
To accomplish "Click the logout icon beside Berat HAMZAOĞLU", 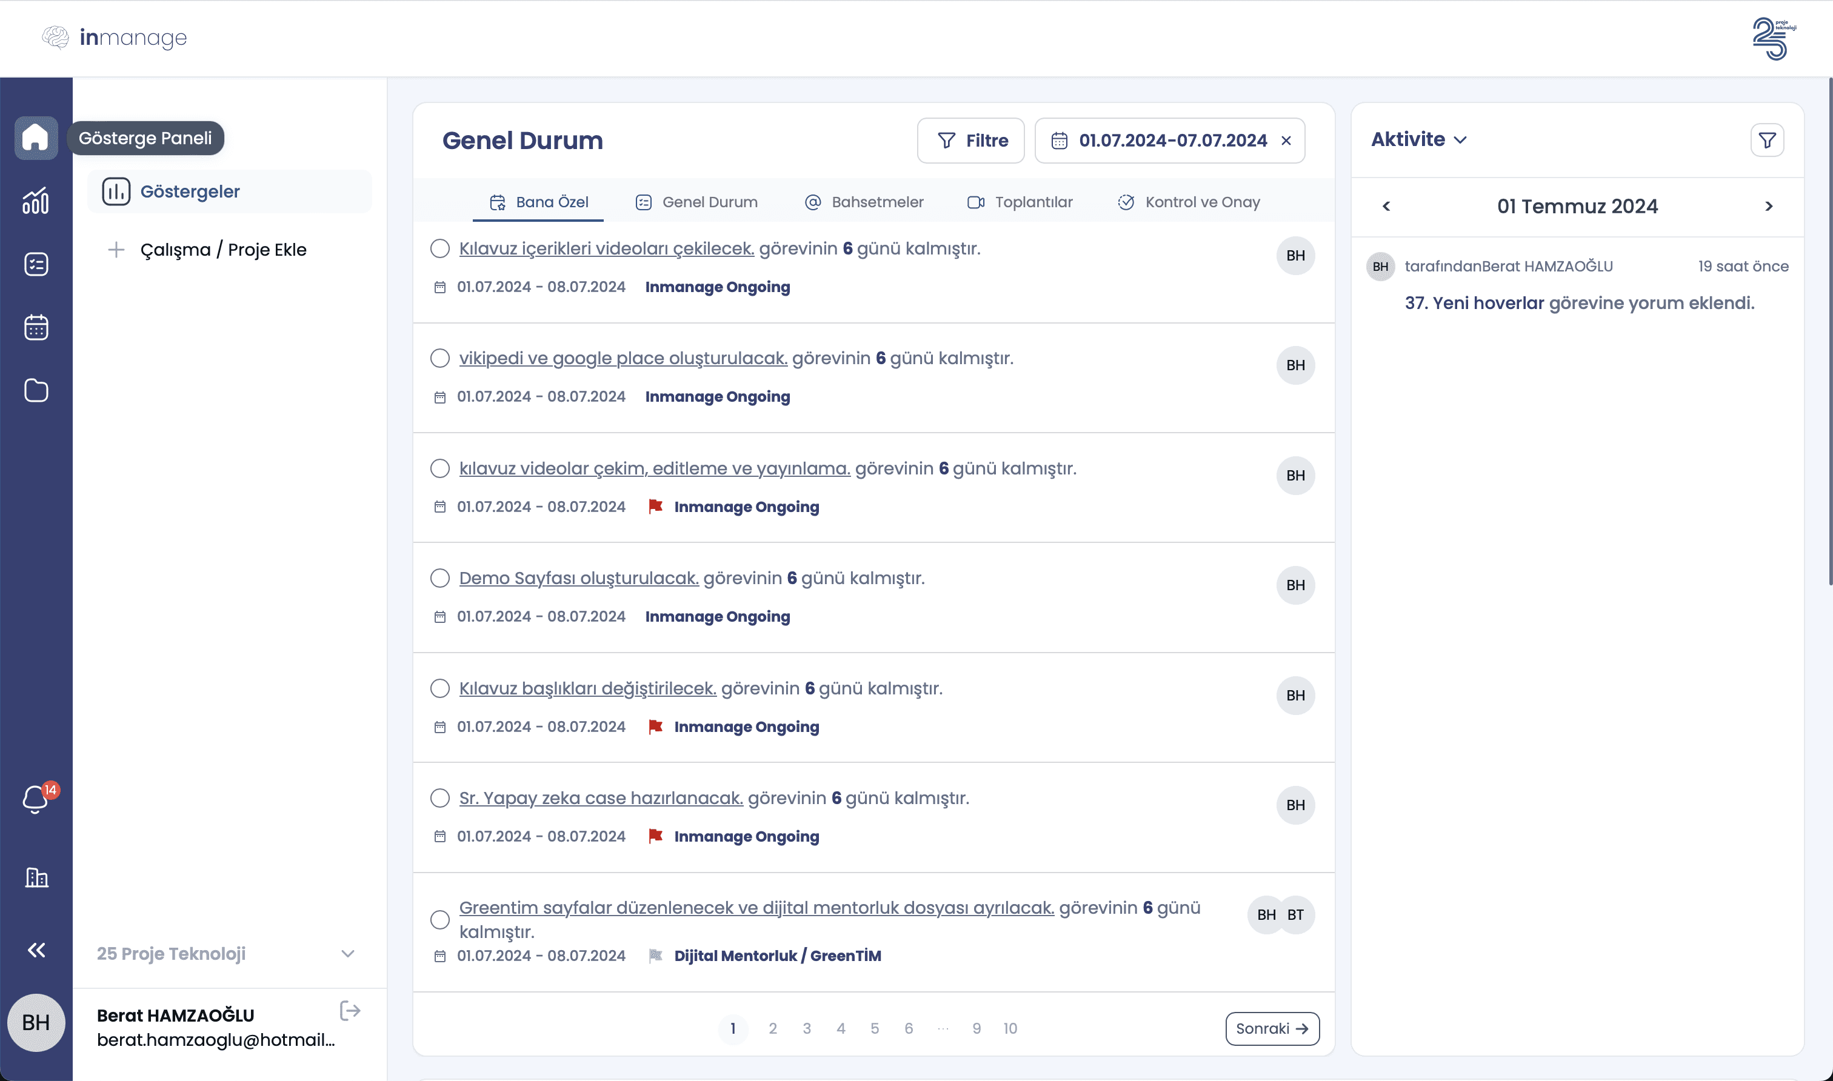I will tap(350, 1011).
